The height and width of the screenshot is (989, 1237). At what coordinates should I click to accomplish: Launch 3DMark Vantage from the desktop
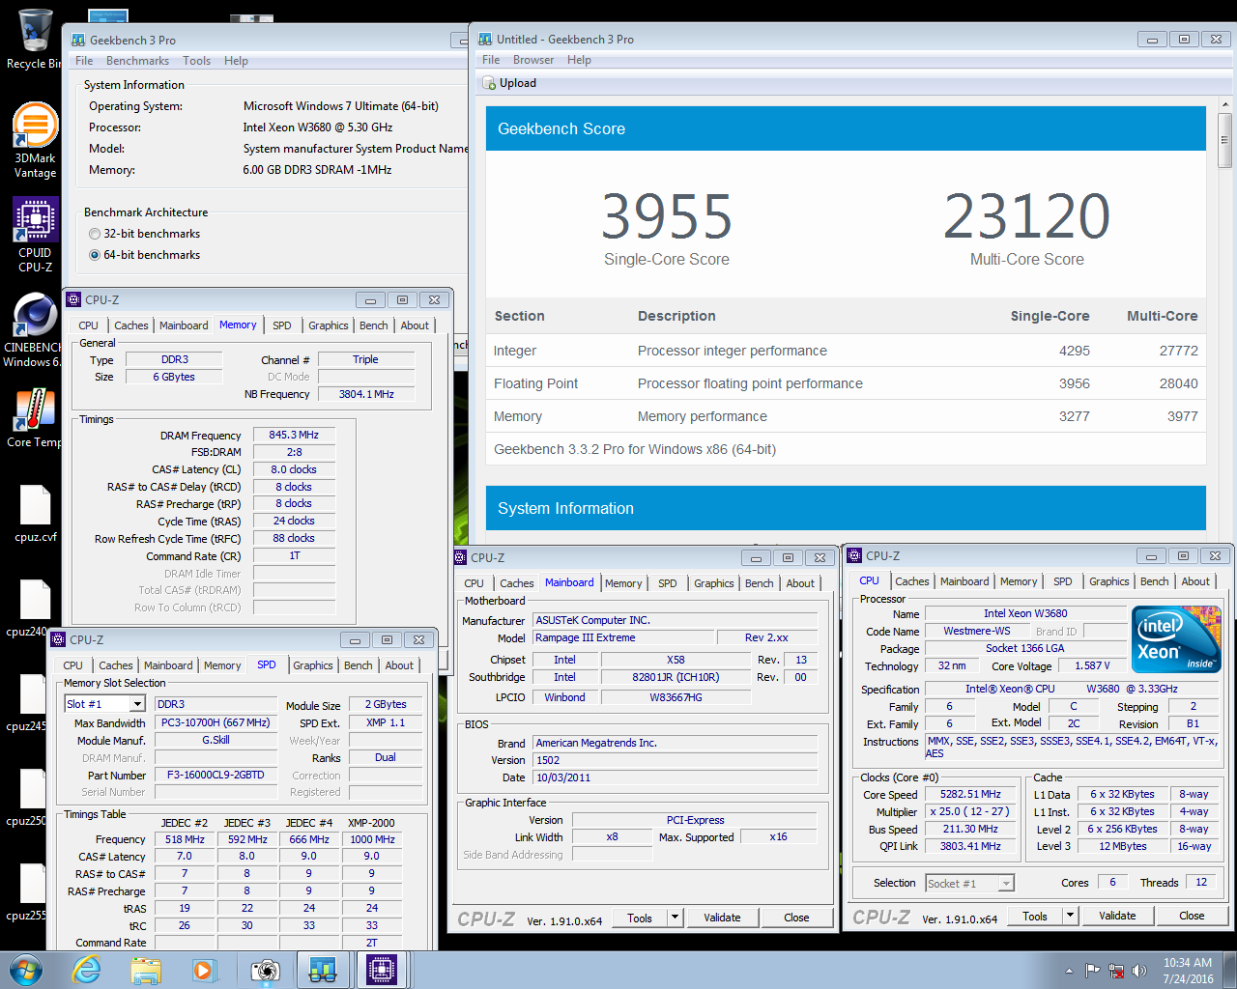tap(35, 140)
